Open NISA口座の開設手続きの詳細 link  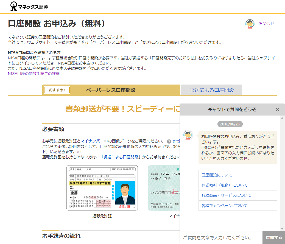pos(33,74)
